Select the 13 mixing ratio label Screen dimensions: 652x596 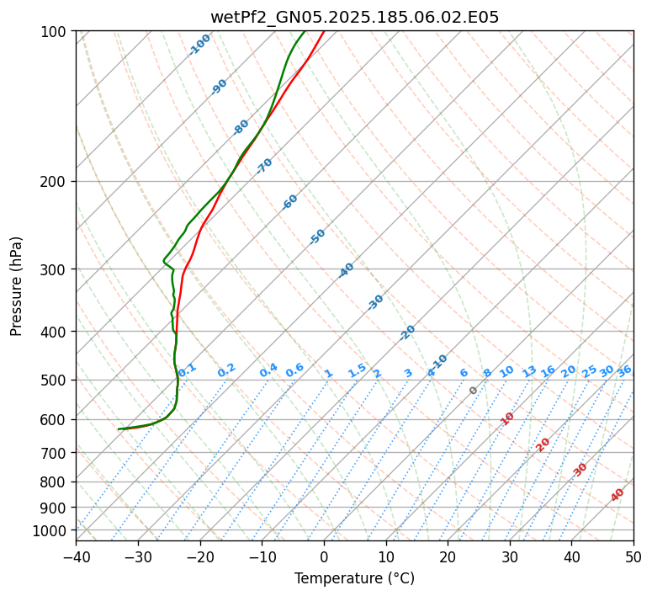pos(529,372)
